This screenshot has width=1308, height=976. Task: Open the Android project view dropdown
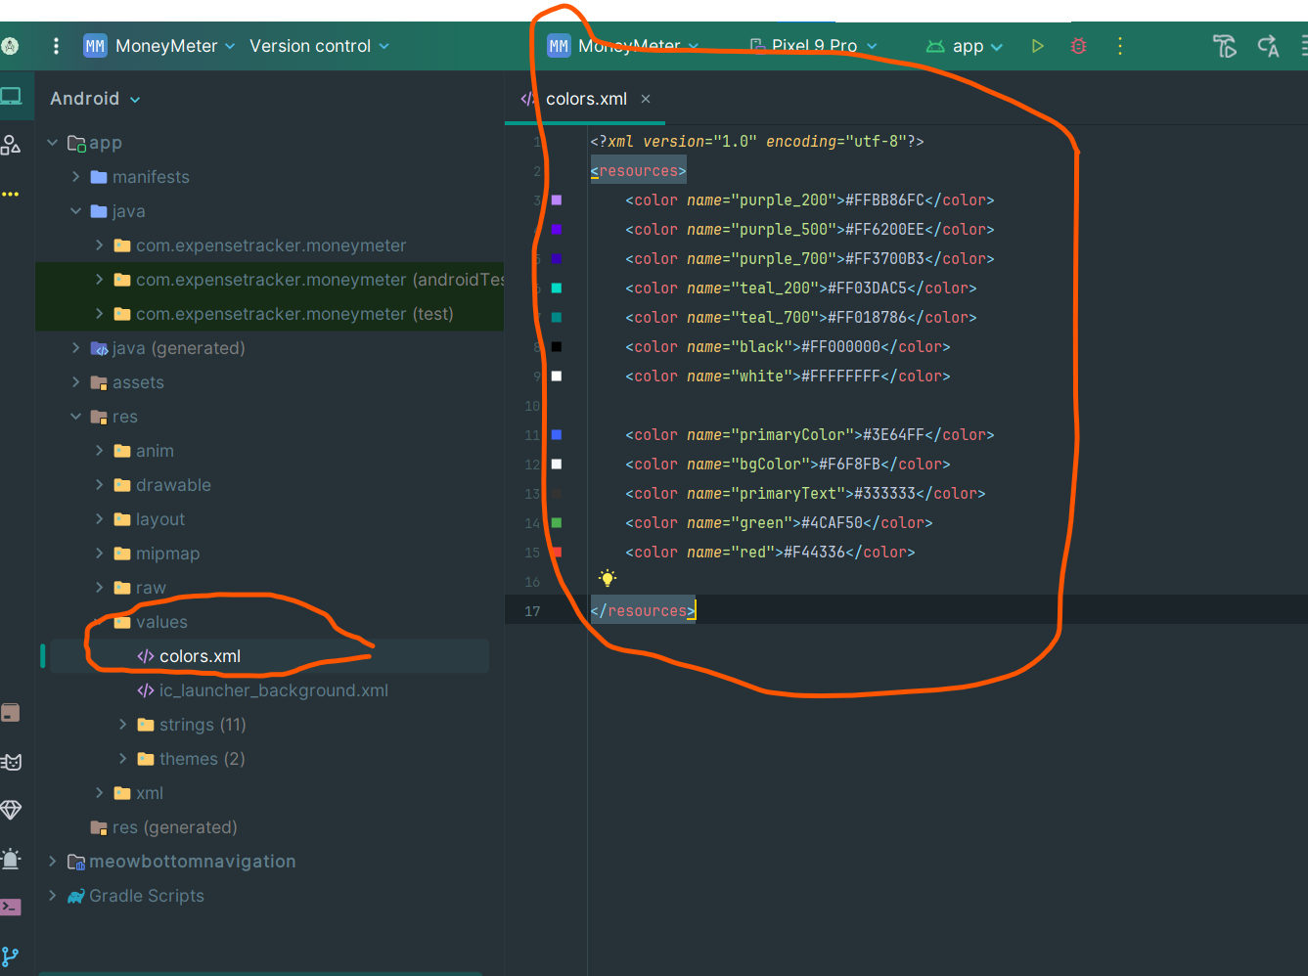point(95,99)
